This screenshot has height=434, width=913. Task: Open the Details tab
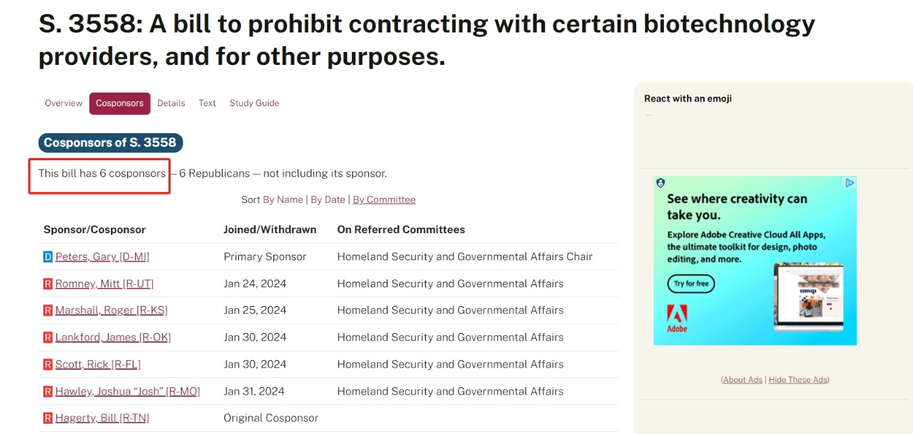tap(171, 103)
